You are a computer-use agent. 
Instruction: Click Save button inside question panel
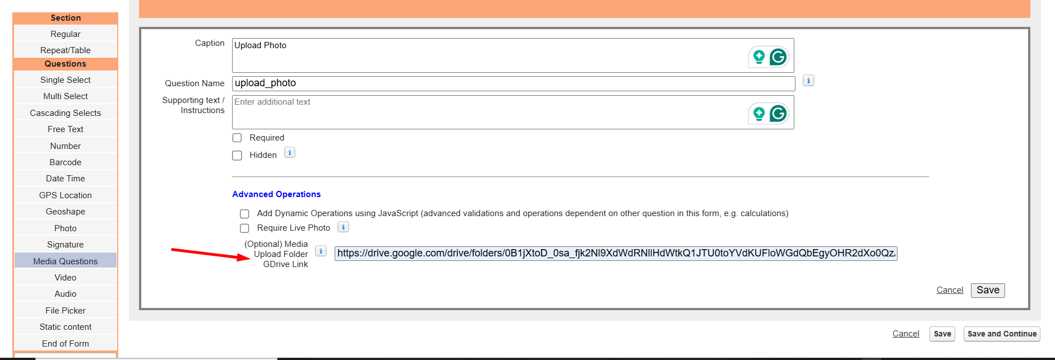click(x=988, y=290)
